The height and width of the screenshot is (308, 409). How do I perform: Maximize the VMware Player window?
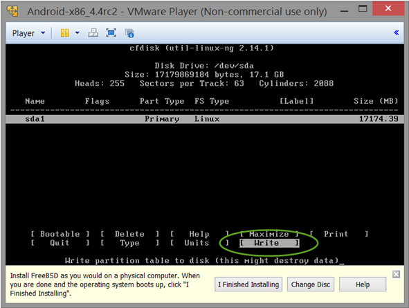coord(363,8)
